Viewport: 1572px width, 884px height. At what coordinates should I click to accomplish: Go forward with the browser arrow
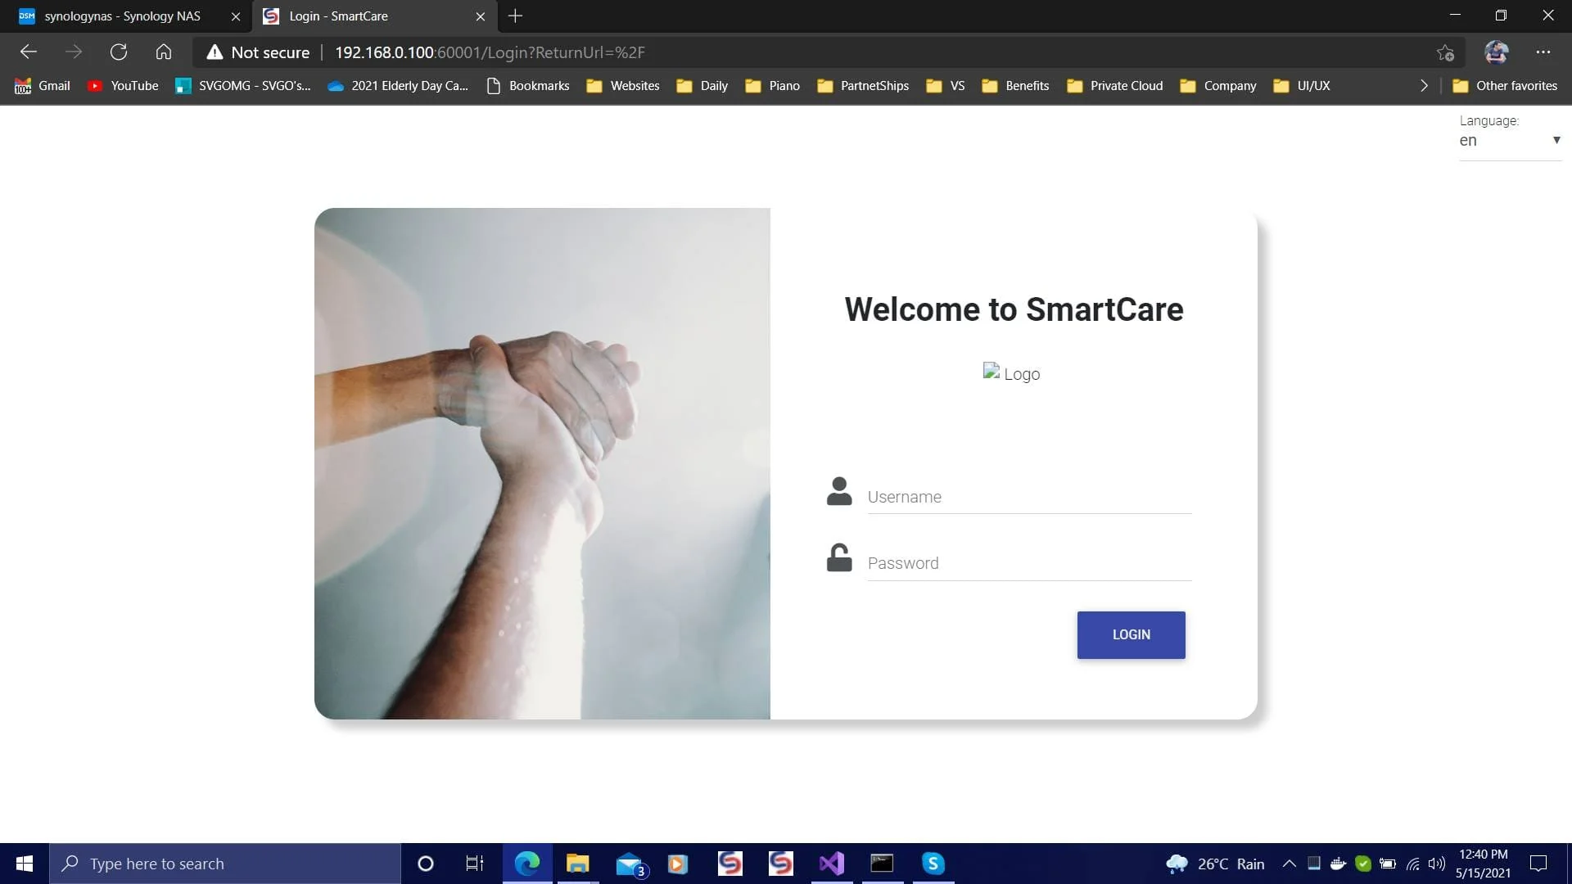(x=74, y=52)
